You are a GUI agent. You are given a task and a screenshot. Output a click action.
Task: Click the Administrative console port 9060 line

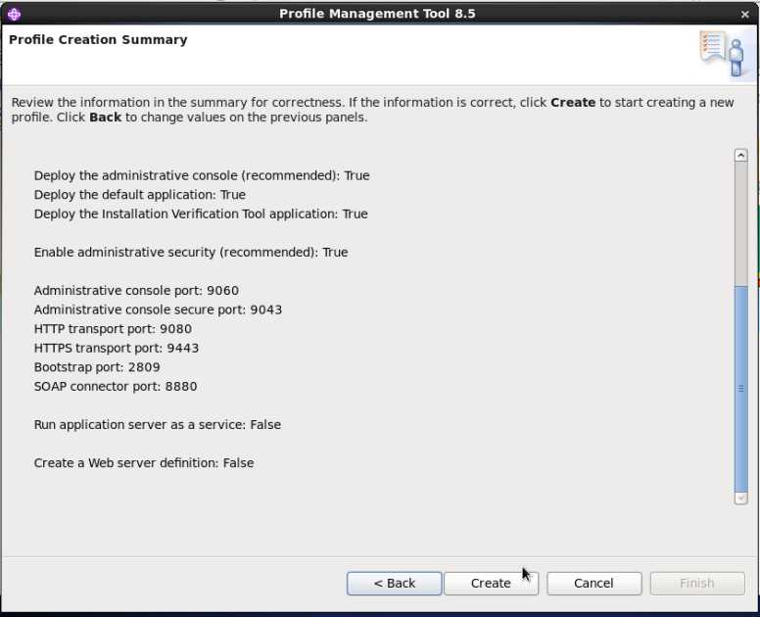pyautogui.click(x=136, y=291)
